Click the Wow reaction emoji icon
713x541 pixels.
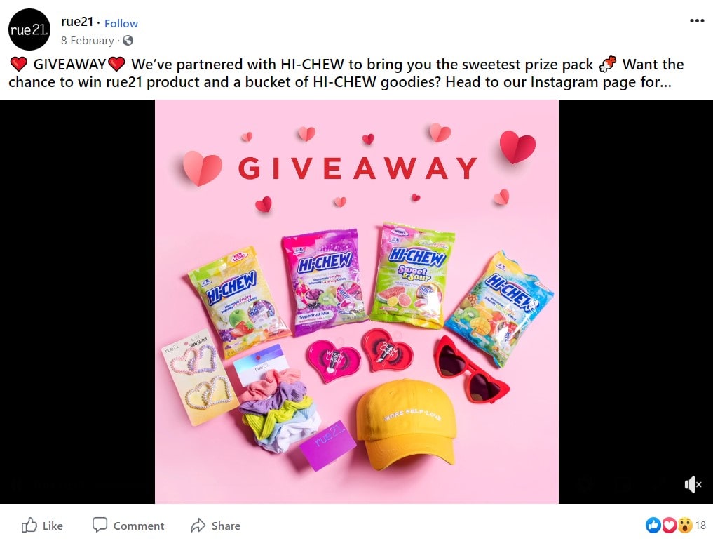685,525
